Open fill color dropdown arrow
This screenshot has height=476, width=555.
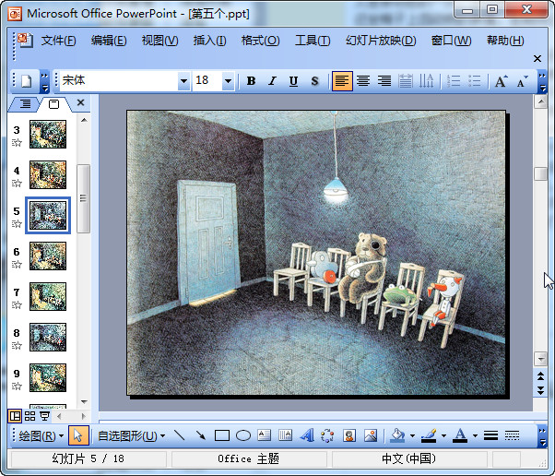coord(412,435)
